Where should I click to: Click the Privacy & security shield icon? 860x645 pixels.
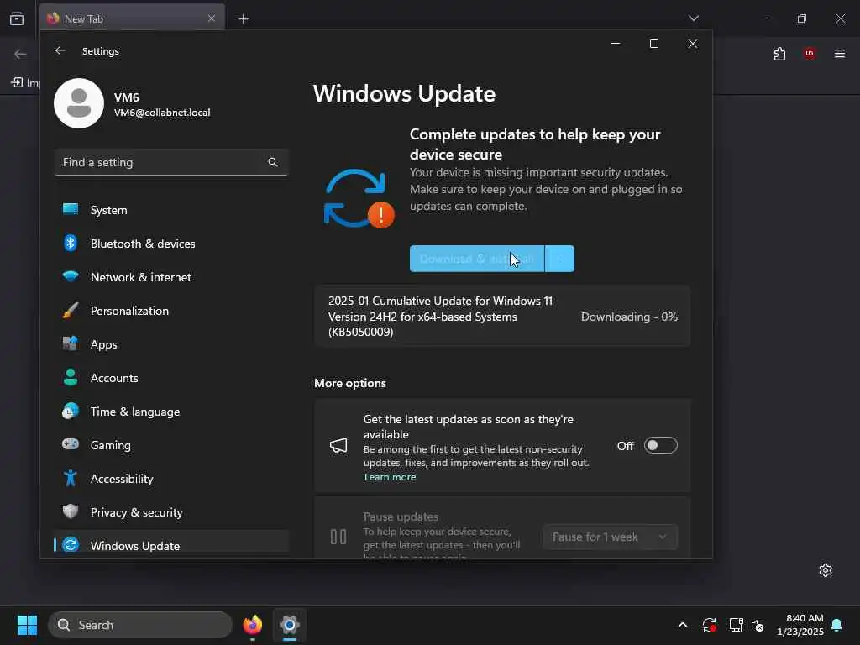71,511
